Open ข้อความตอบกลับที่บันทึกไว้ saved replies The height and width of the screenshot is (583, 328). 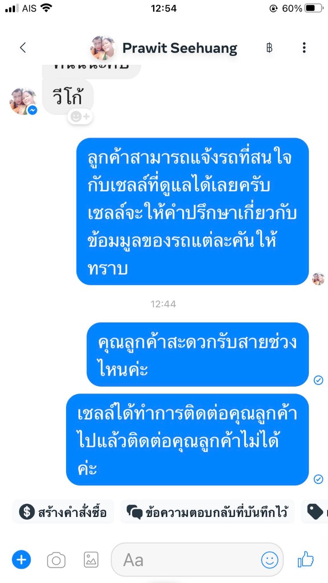[207, 512]
